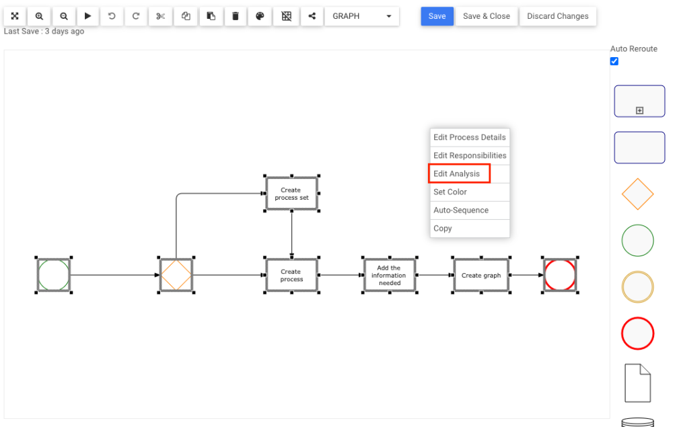Click the scissors cut icon
This screenshot has width=673, height=427.
(x=160, y=16)
